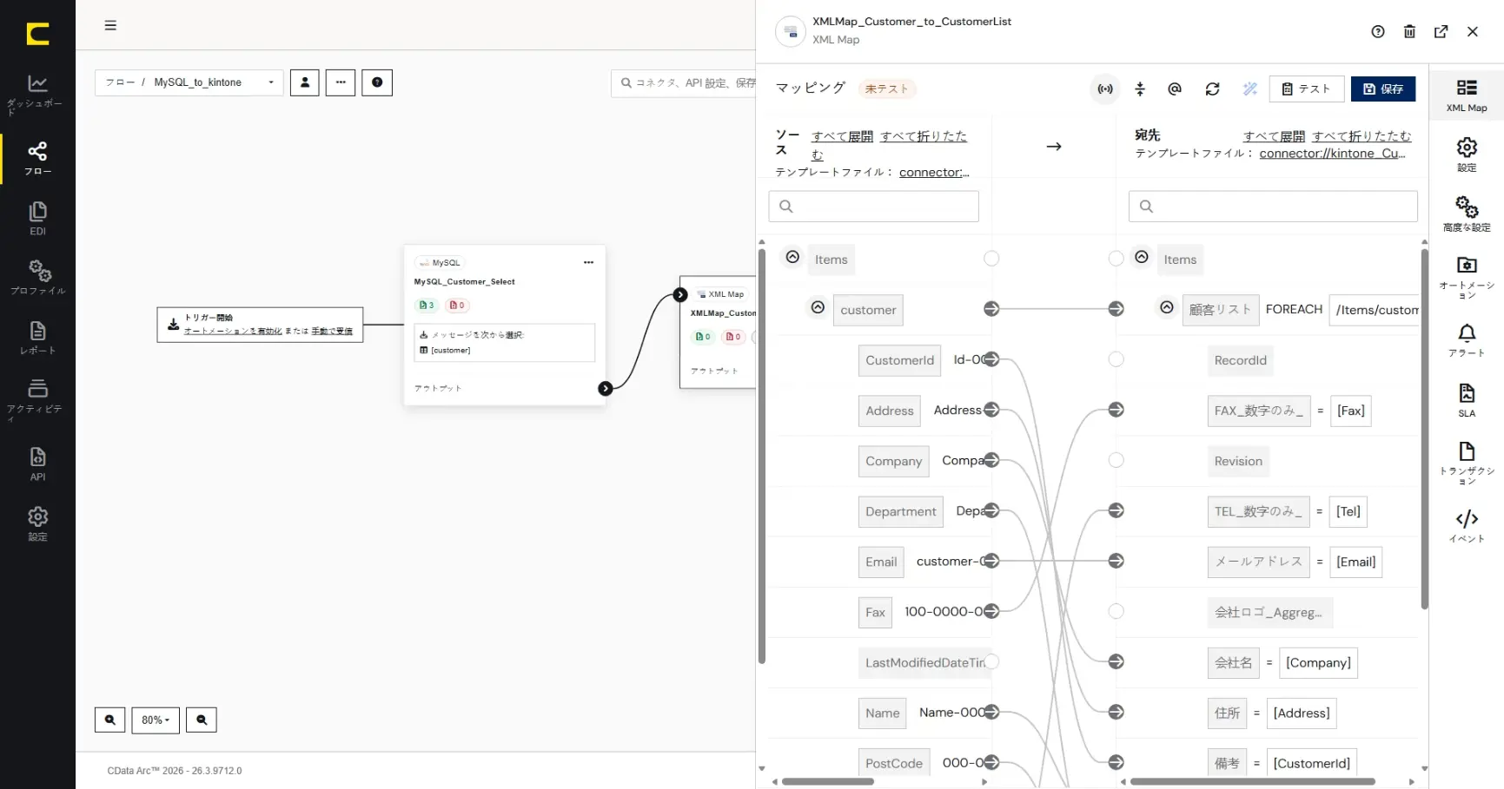
Task: Click the destination search field
Action: pyautogui.click(x=1273, y=206)
